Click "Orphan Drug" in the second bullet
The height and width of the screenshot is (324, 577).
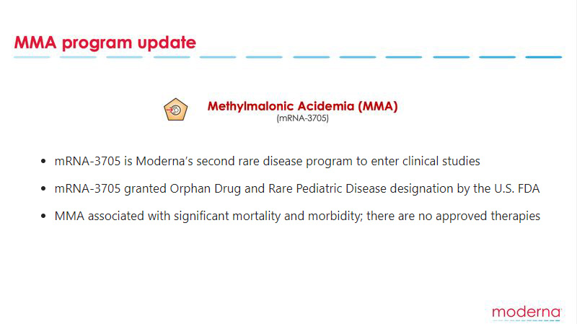(x=205, y=189)
